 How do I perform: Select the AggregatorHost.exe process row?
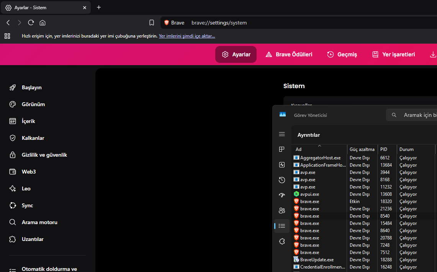coord(365,158)
